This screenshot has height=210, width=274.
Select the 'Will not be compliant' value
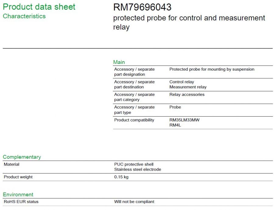click(134, 201)
